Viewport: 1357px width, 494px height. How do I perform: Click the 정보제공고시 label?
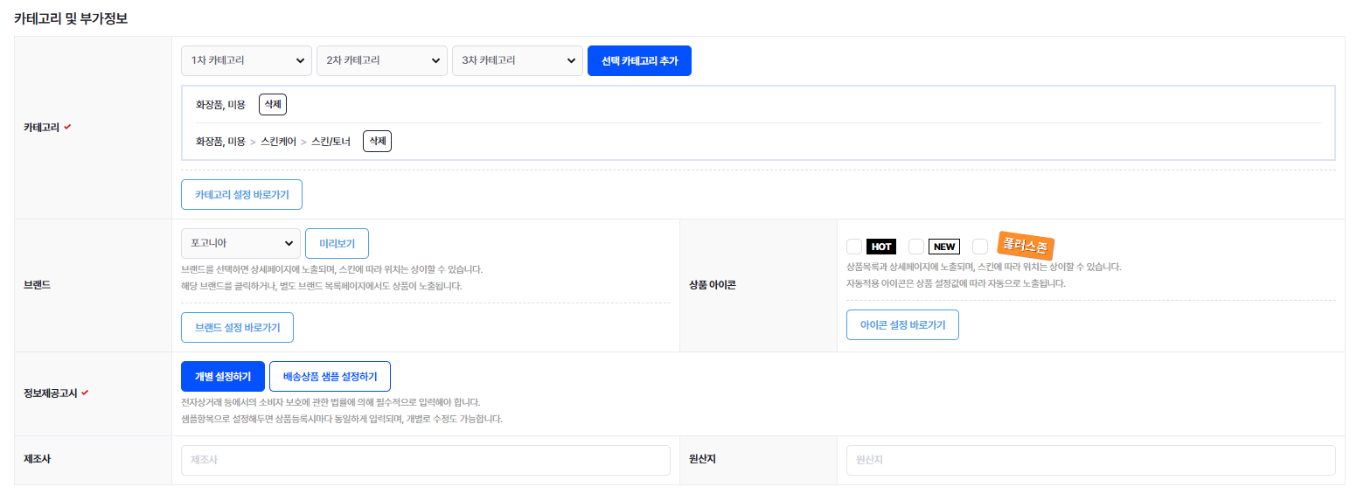tap(50, 393)
